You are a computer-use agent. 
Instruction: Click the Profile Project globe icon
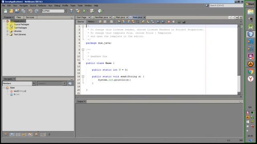coord(100,11)
